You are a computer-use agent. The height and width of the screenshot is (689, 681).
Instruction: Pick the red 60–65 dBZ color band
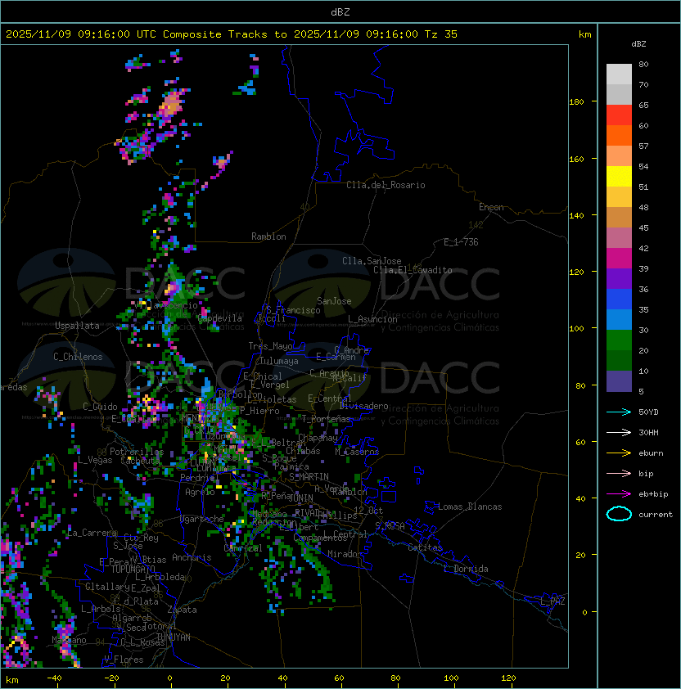point(619,115)
